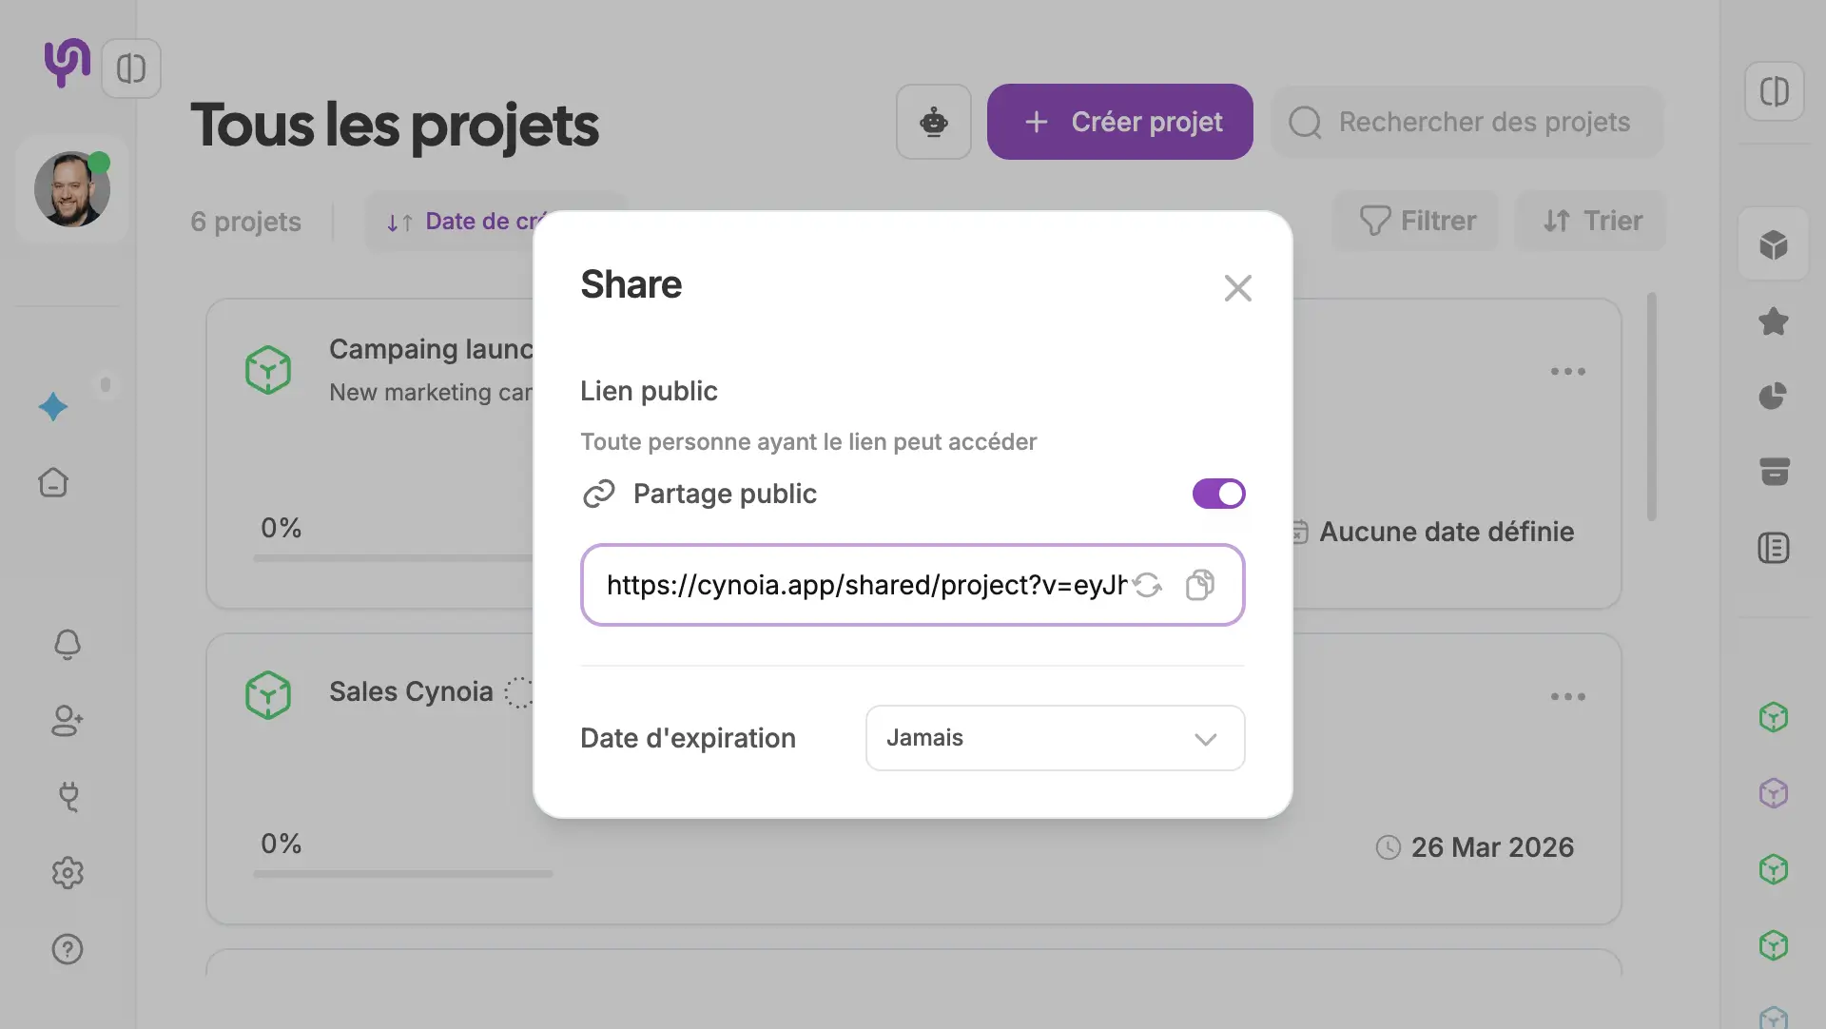Open notifications bell in sidebar
1826x1029 pixels.
(67, 645)
